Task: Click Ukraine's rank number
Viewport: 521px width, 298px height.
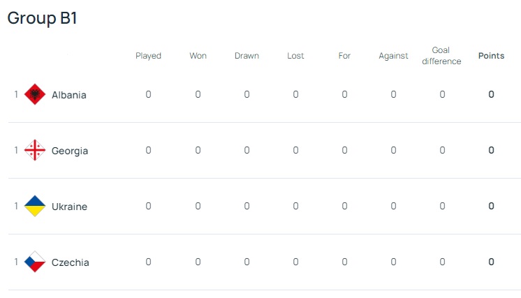Action: coord(16,206)
